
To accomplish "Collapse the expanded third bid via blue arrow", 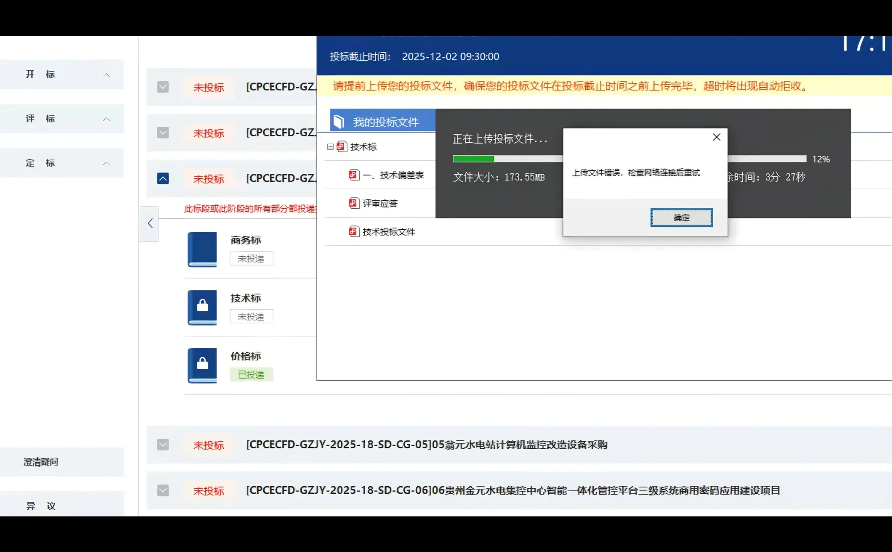I will click(x=163, y=178).
